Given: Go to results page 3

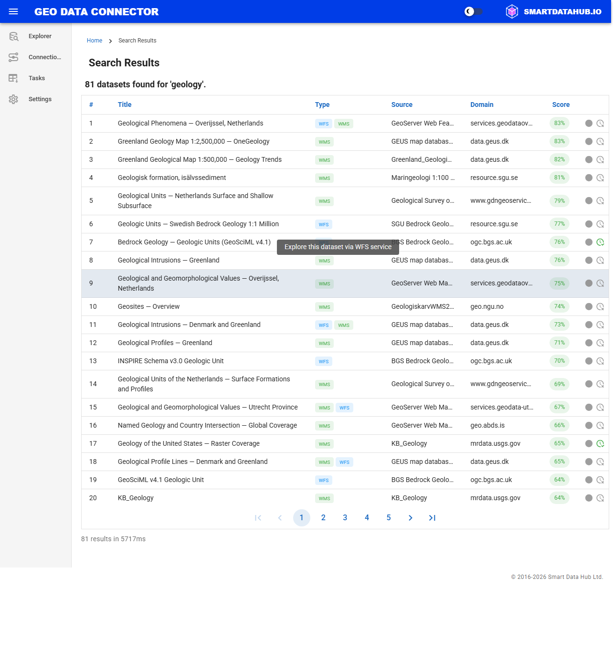Looking at the screenshot, I should click(x=345, y=518).
